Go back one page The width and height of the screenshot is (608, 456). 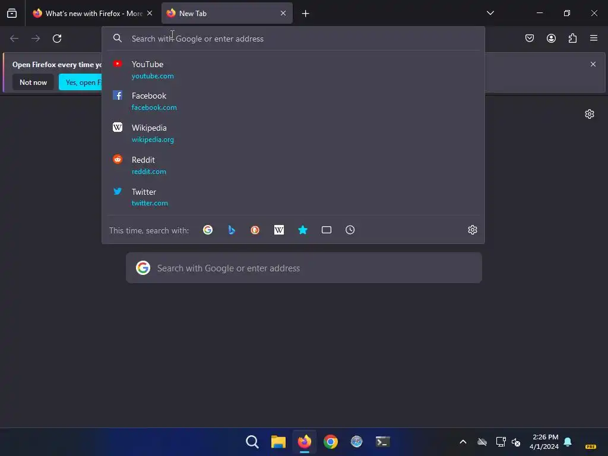coord(14,39)
